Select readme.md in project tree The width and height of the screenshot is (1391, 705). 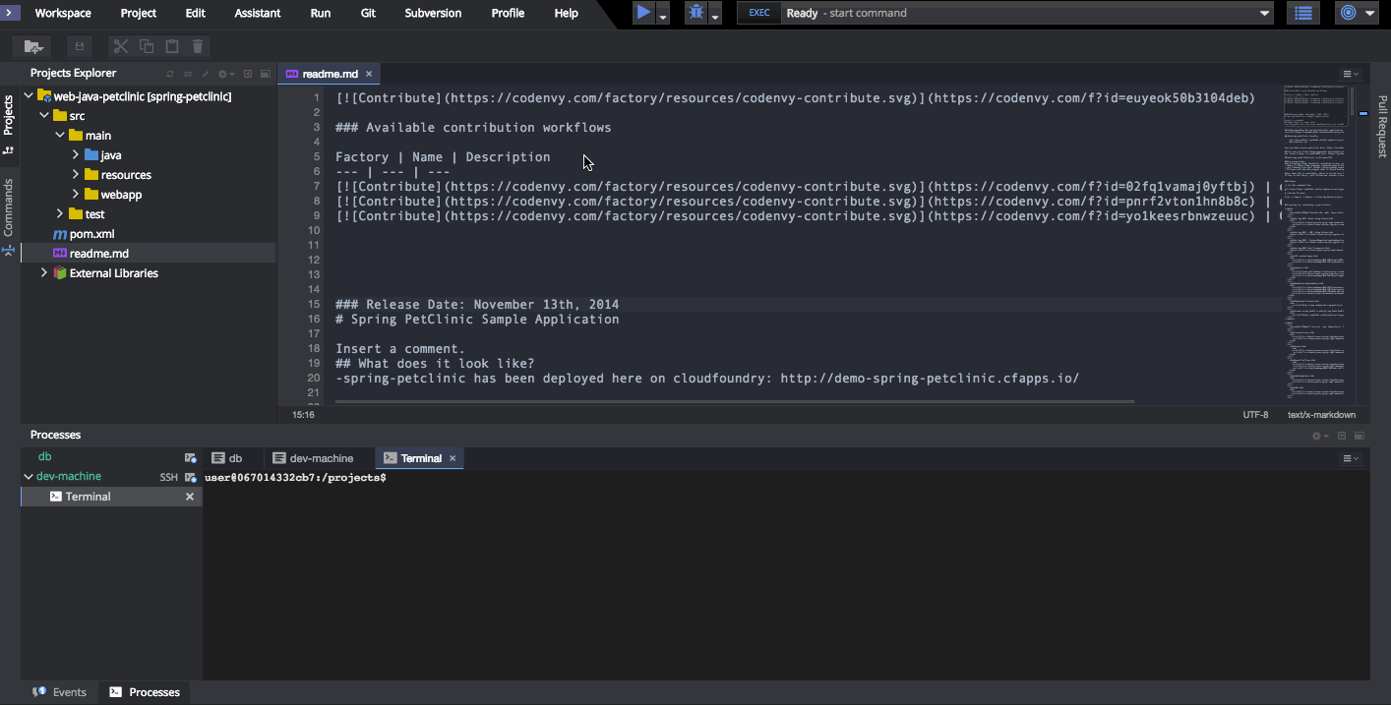coord(148,254)
